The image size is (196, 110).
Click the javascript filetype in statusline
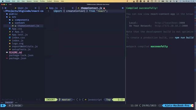coord(95,100)
